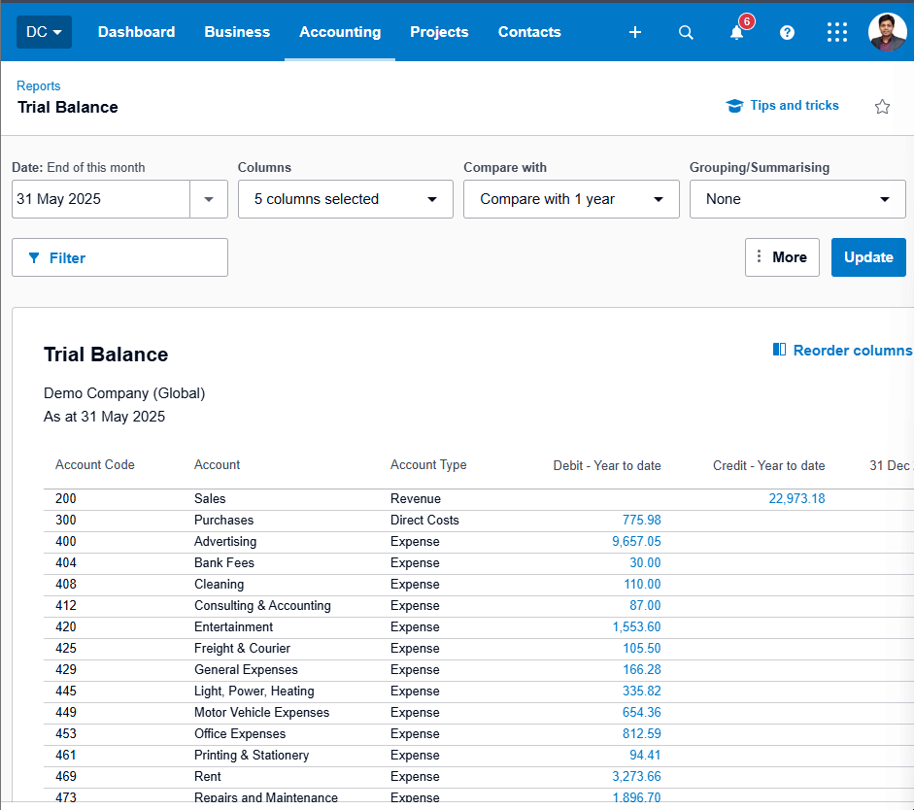Open search with the magnifier icon

686,32
